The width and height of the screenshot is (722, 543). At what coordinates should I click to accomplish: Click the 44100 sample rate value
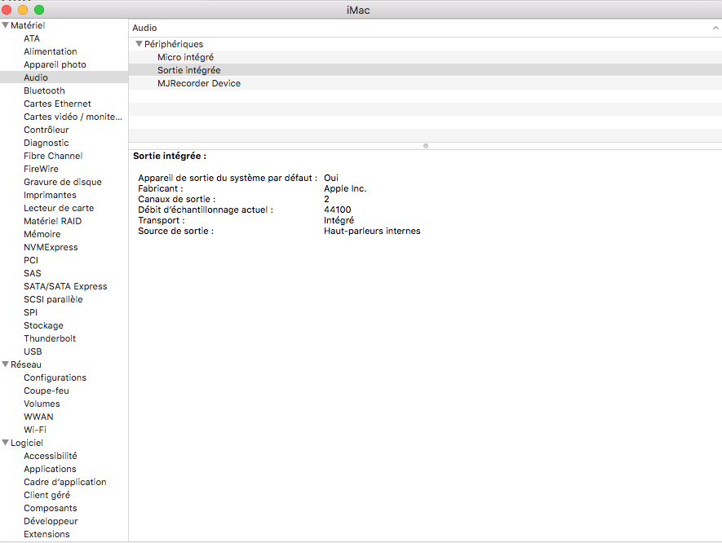(x=337, y=210)
